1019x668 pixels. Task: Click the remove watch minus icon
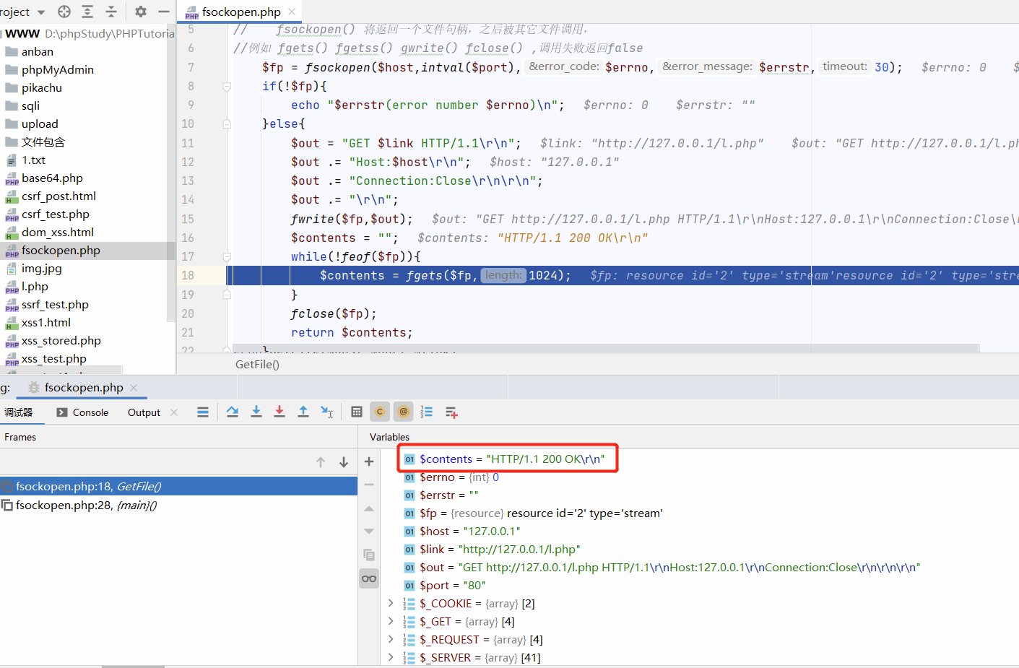[369, 485]
